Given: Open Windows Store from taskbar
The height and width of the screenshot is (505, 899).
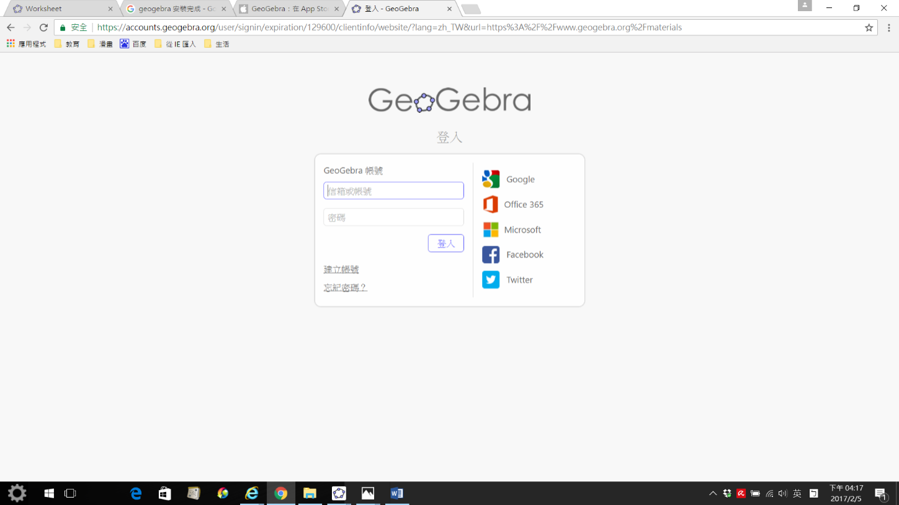Looking at the screenshot, I should point(164,493).
